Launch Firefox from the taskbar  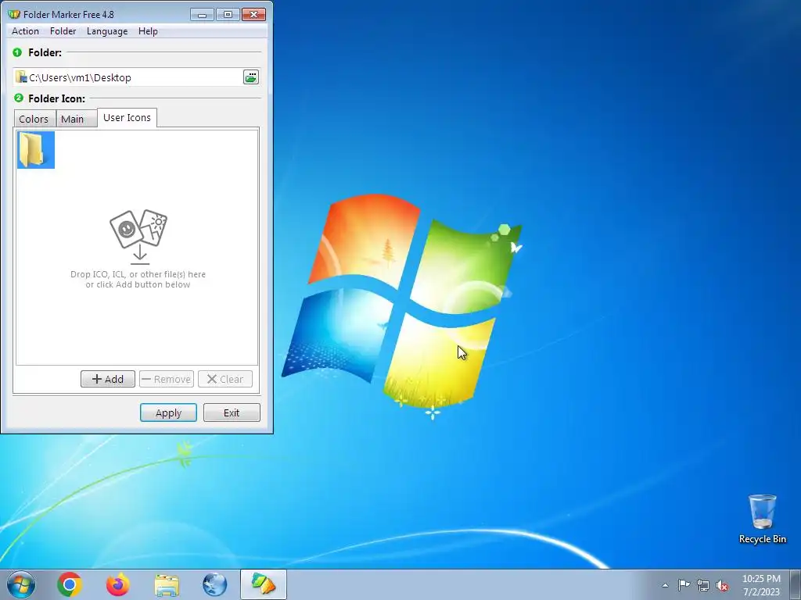[x=118, y=584]
